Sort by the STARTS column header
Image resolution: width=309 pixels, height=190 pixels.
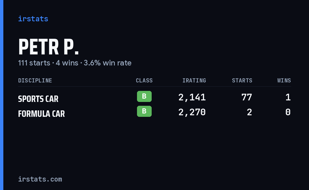(242, 81)
